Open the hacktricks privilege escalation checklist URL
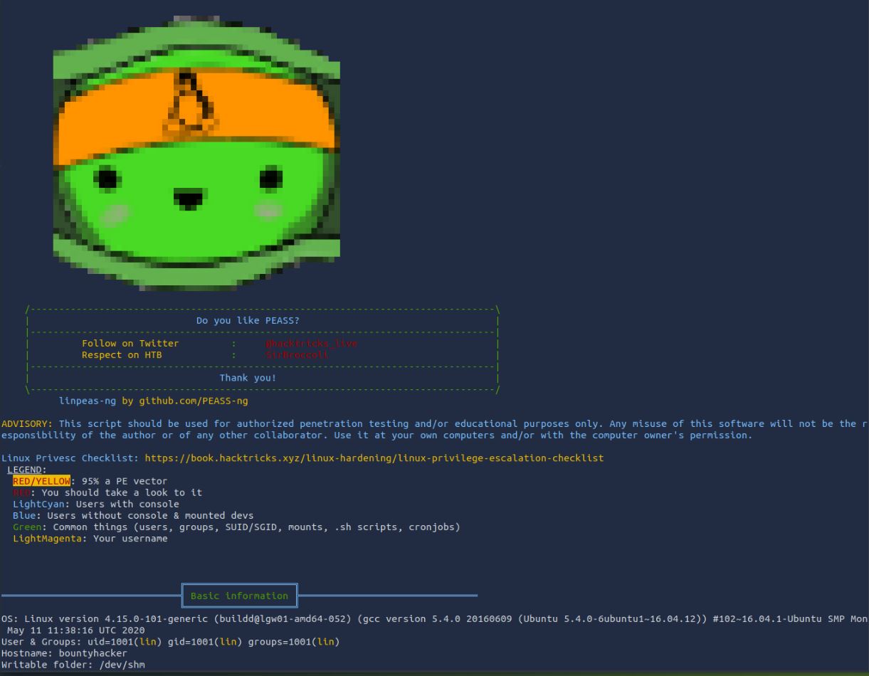The height and width of the screenshot is (676, 869). click(374, 458)
